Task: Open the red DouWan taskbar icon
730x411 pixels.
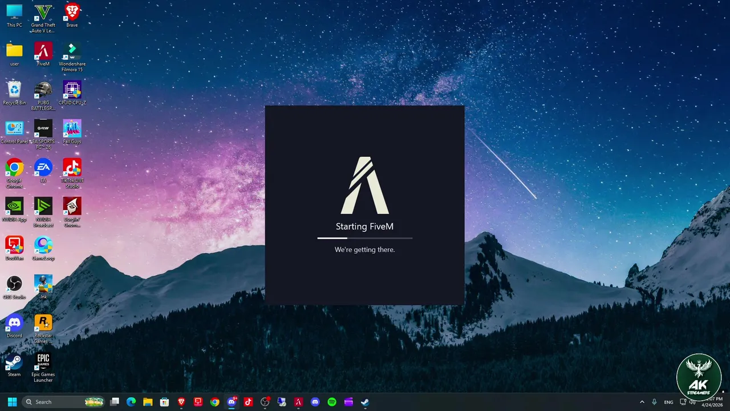Action: tap(198, 402)
